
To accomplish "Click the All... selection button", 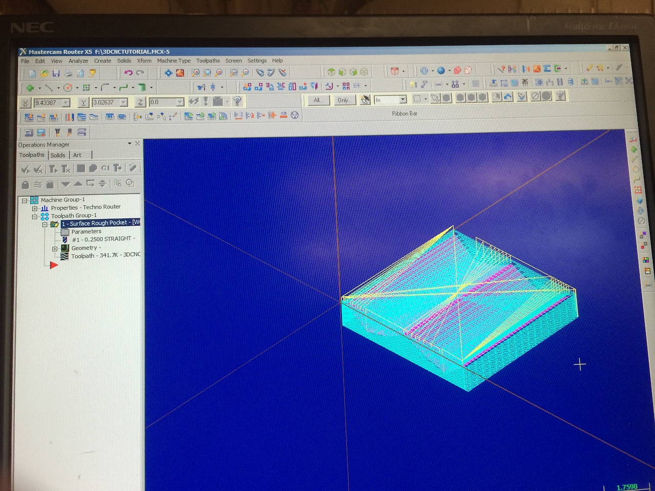I will tap(318, 100).
